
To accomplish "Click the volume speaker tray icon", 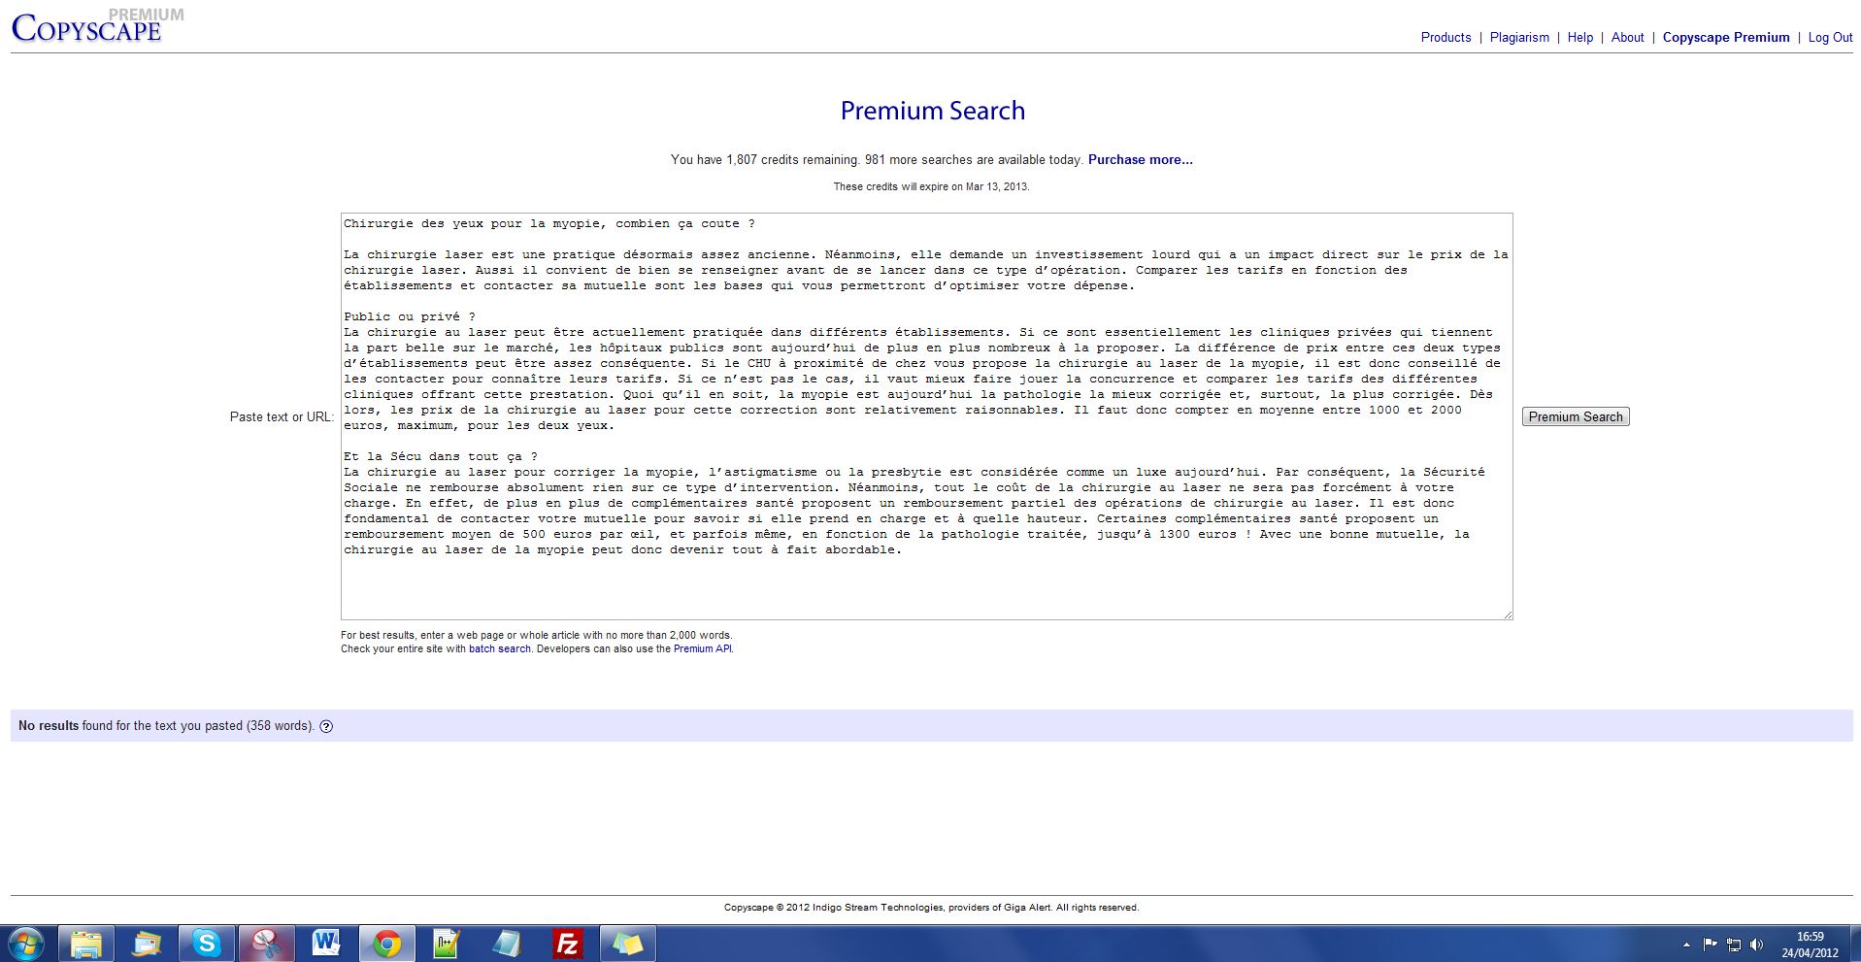I will coord(1757,944).
